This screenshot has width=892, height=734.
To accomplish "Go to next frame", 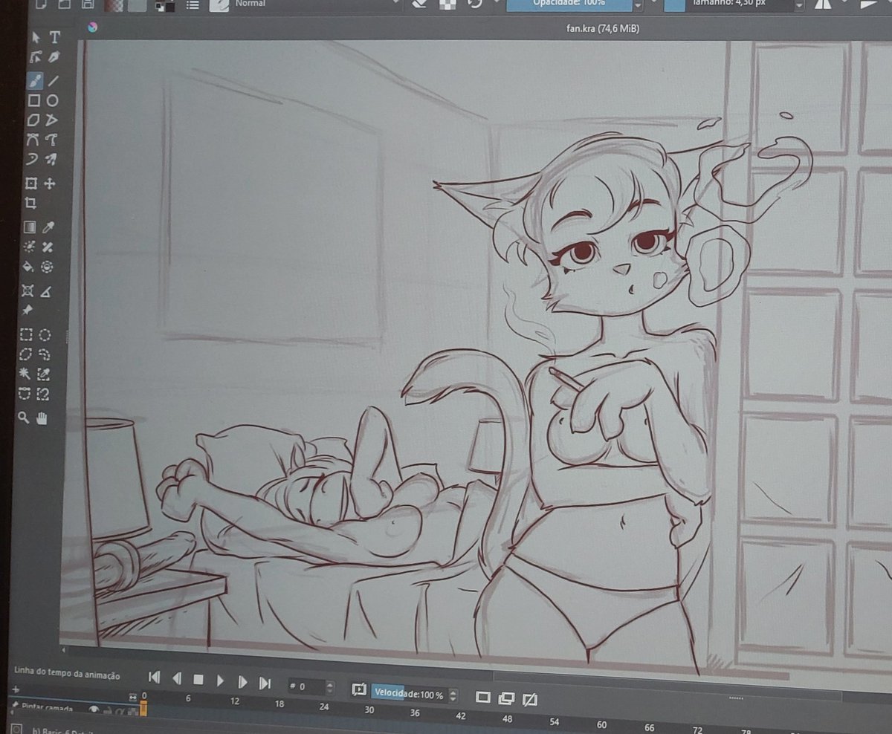I will 242,681.
